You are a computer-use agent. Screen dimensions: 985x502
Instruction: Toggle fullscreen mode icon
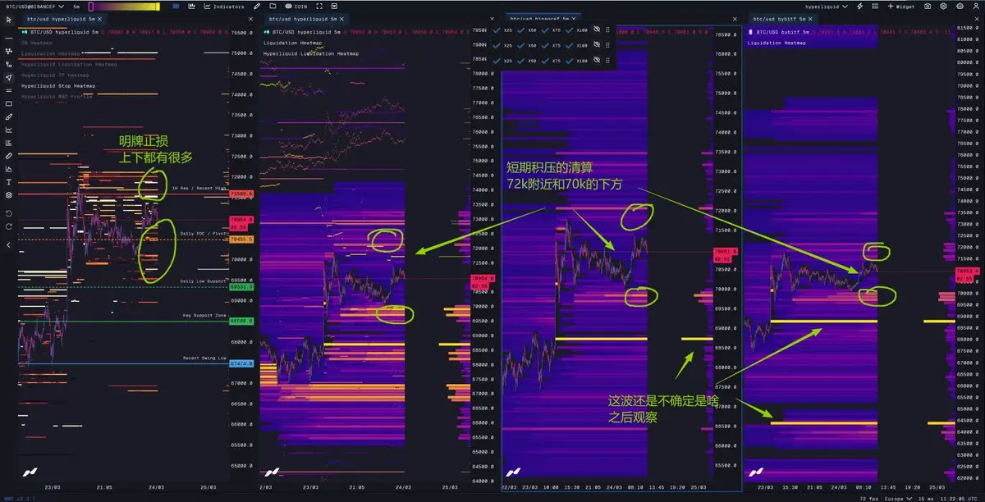coord(319,7)
